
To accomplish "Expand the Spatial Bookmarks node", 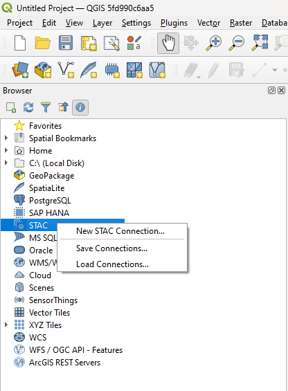I will (6, 138).
